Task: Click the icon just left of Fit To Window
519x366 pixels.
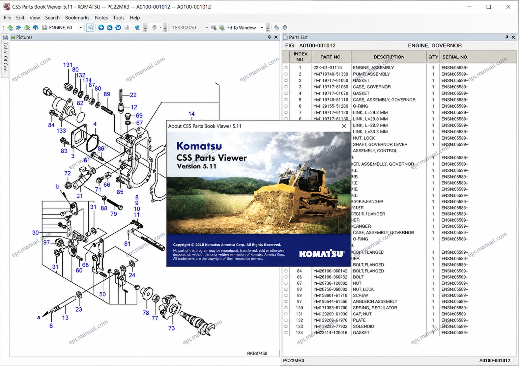Action: tap(222, 28)
